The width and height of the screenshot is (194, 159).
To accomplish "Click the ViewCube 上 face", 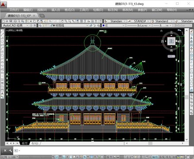I will (171, 41).
